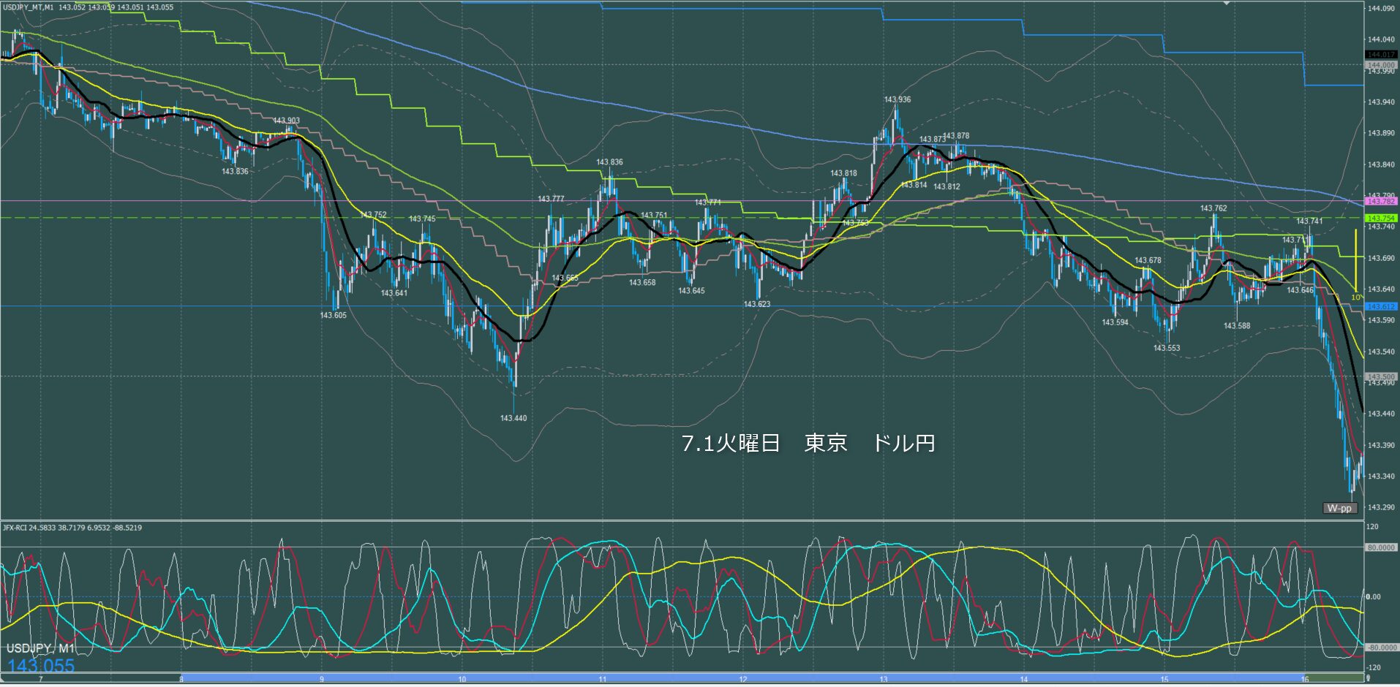The height and width of the screenshot is (687, 1400).
Task: Click 143.290 on the price scale
Action: 1381,507
